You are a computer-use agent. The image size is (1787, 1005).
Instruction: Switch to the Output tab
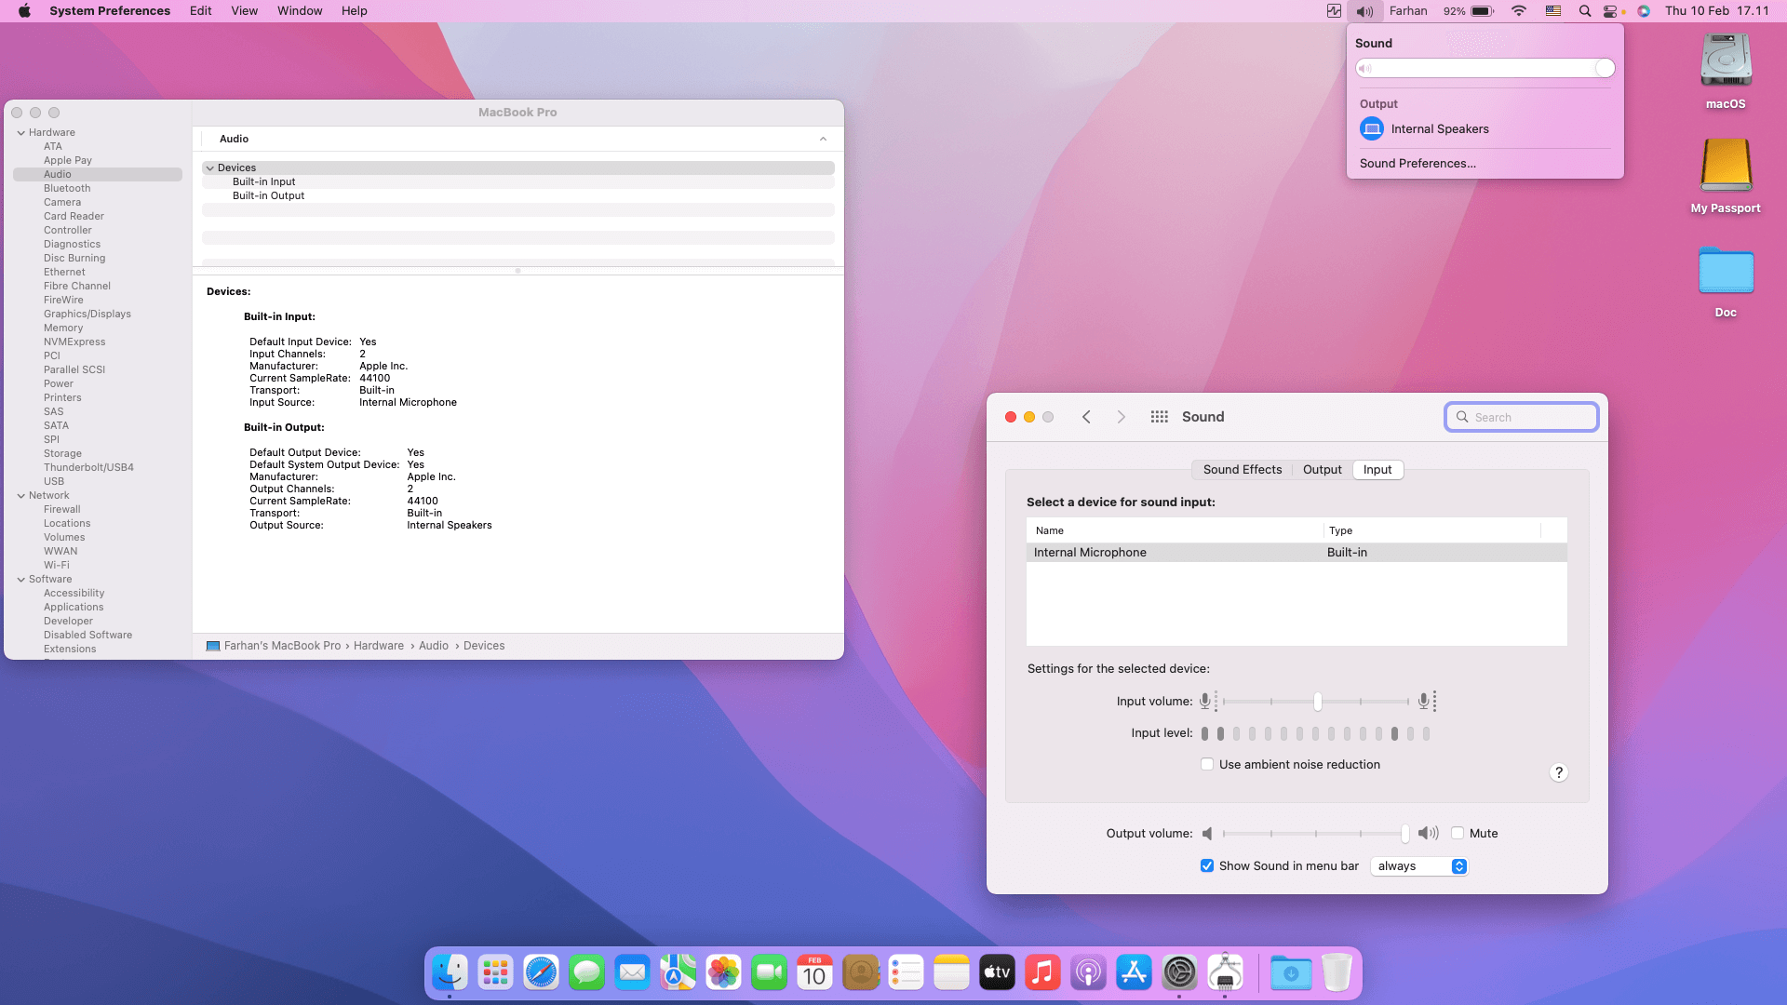click(x=1322, y=470)
